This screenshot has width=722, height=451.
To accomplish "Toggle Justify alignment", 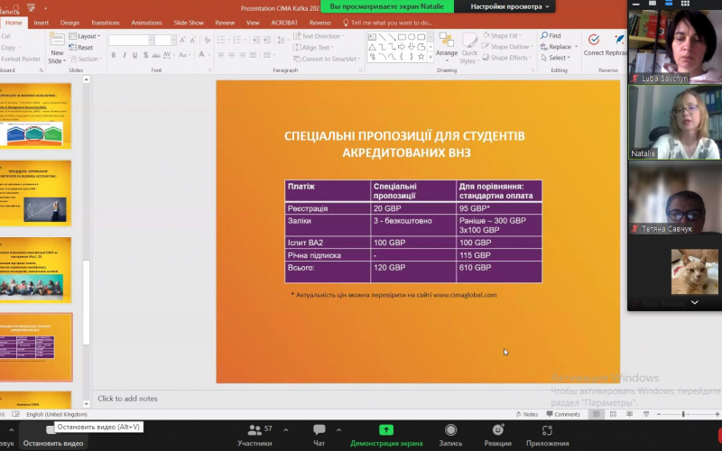I will click(x=253, y=55).
